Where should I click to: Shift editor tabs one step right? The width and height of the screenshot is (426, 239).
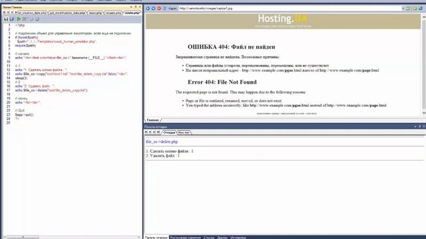tap(12, 13)
